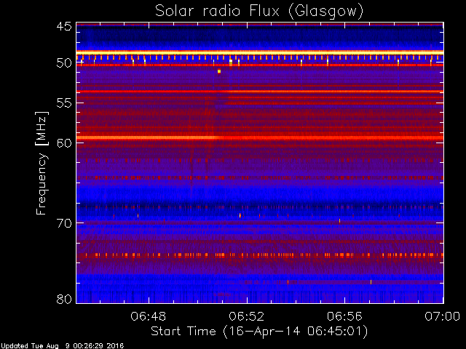Click the 07:00 time tick label
The image size is (466, 349).
tap(442, 316)
